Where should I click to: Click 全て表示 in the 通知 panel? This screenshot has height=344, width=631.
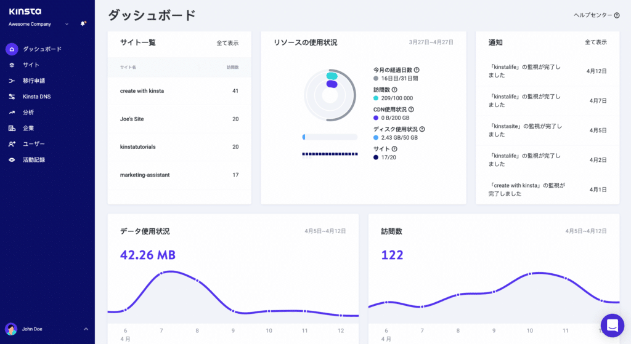pyautogui.click(x=595, y=42)
